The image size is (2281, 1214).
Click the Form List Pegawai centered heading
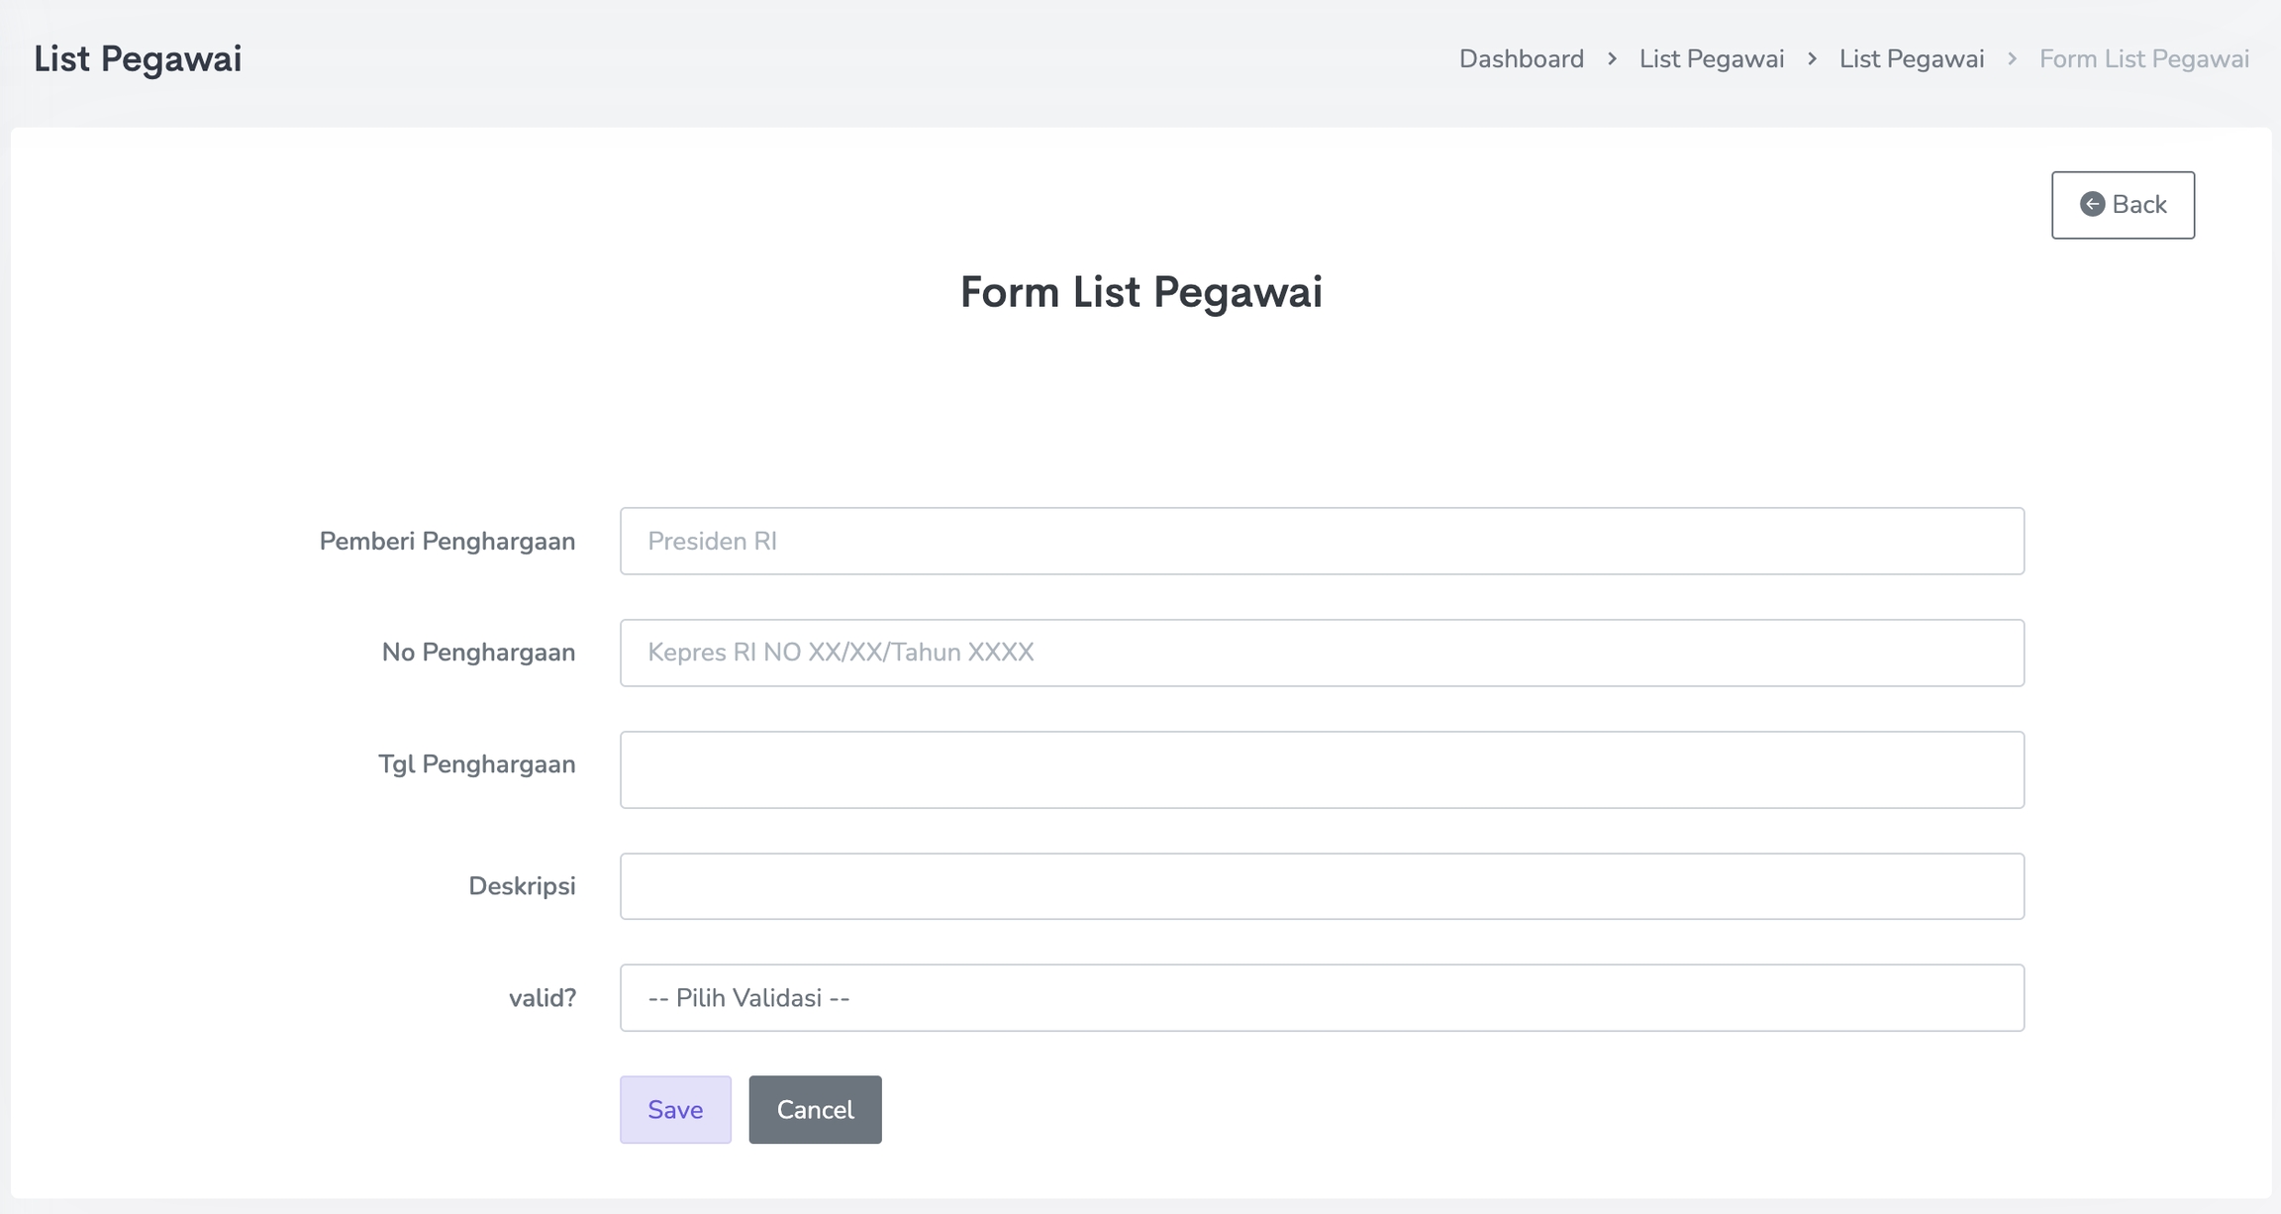[1140, 292]
